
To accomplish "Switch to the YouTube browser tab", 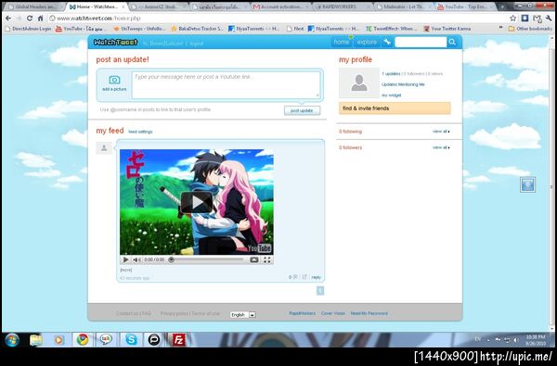I will click(465, 6).
